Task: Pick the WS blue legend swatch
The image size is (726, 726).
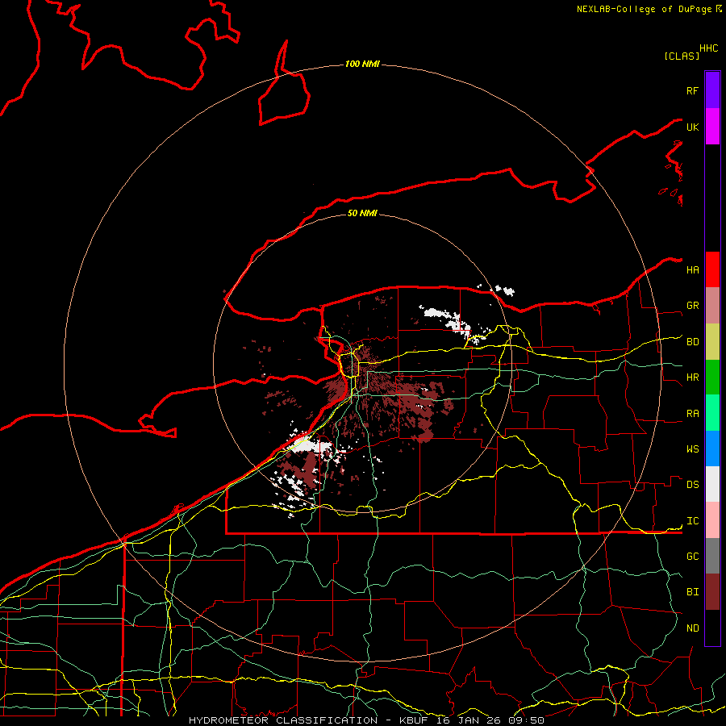Action: pos(712,449)
